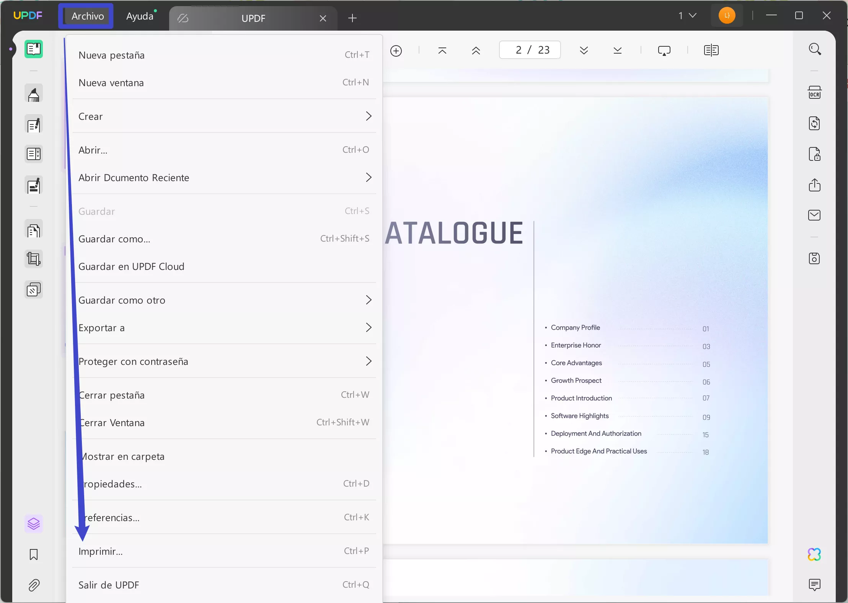Screen dimensions: 848x603
Task: Open Preferencias... from the menu
Action: 224,518
